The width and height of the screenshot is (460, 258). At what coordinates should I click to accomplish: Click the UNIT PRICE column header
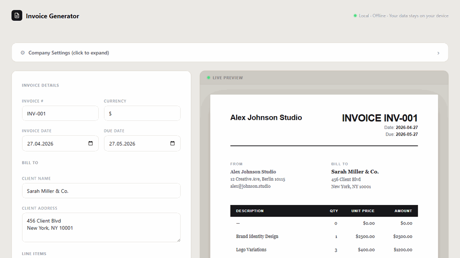point(363,211)
